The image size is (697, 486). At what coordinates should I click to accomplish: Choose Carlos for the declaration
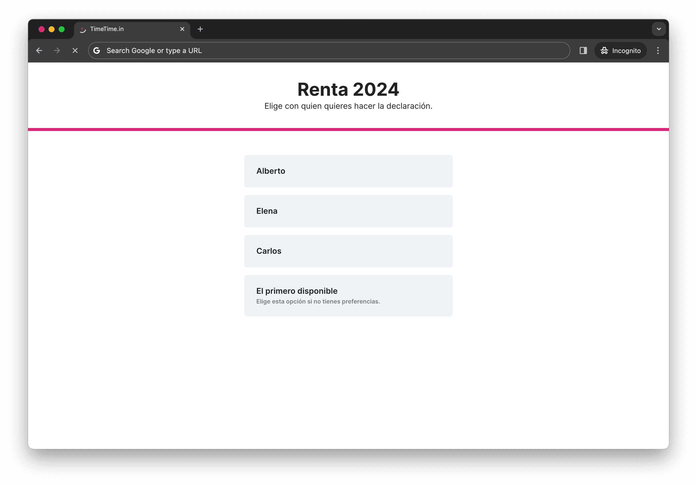click(x=348, y=251)
